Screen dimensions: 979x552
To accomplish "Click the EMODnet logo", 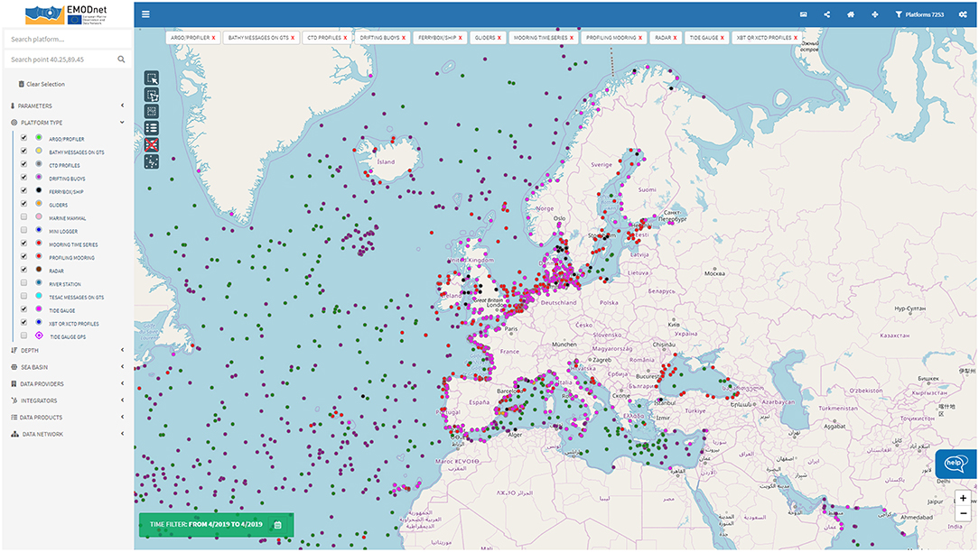I will click(x=66, y=14).
